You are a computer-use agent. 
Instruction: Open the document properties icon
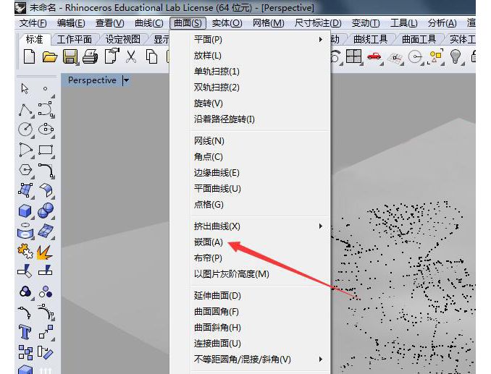tap(112, 56)
